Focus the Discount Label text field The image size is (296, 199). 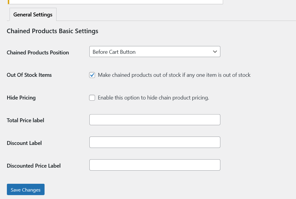click(155, 142)
